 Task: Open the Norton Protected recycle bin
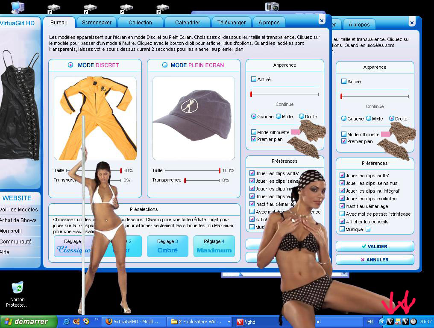click(x=18, y=288)
